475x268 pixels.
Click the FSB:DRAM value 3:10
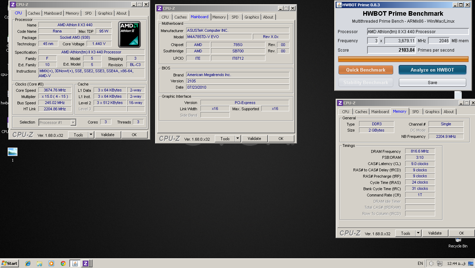pos(420,157)
